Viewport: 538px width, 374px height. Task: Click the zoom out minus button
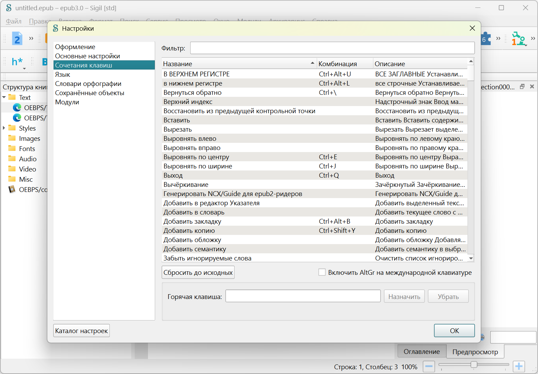429,366
